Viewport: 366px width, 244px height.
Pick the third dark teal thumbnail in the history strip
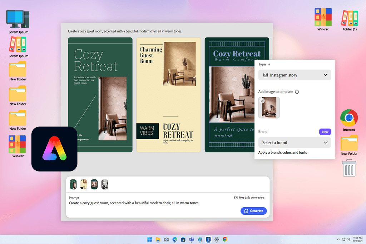coord(94,184)
